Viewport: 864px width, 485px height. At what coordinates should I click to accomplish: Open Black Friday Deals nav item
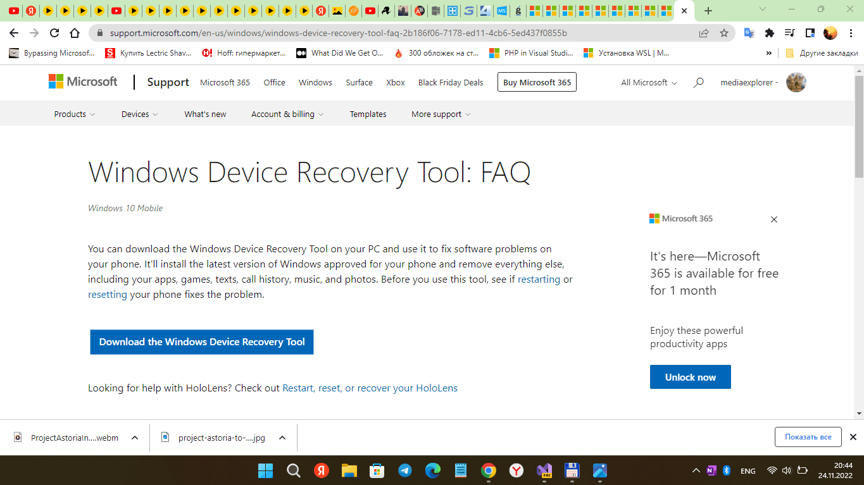(x=451, y=82)
